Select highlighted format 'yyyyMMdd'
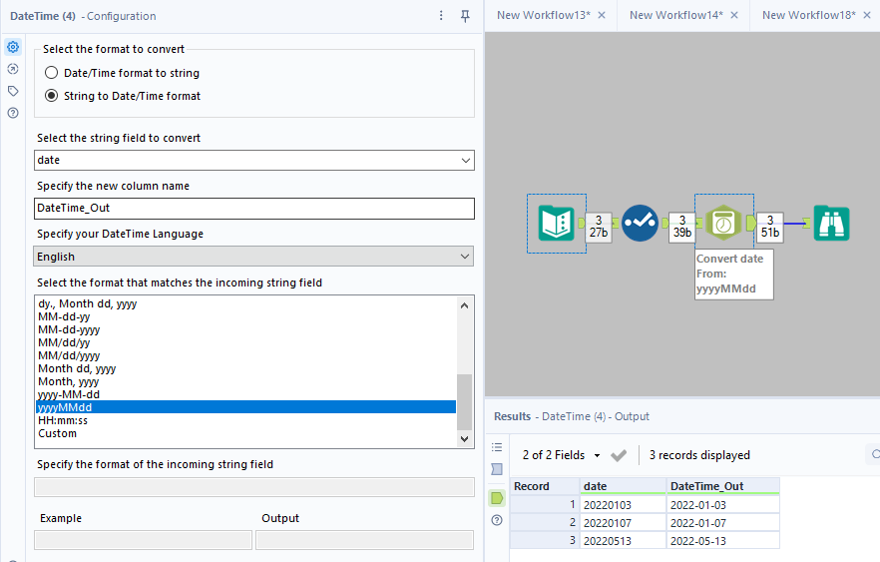This screenshot has width=880, height=562. [245, 407]
